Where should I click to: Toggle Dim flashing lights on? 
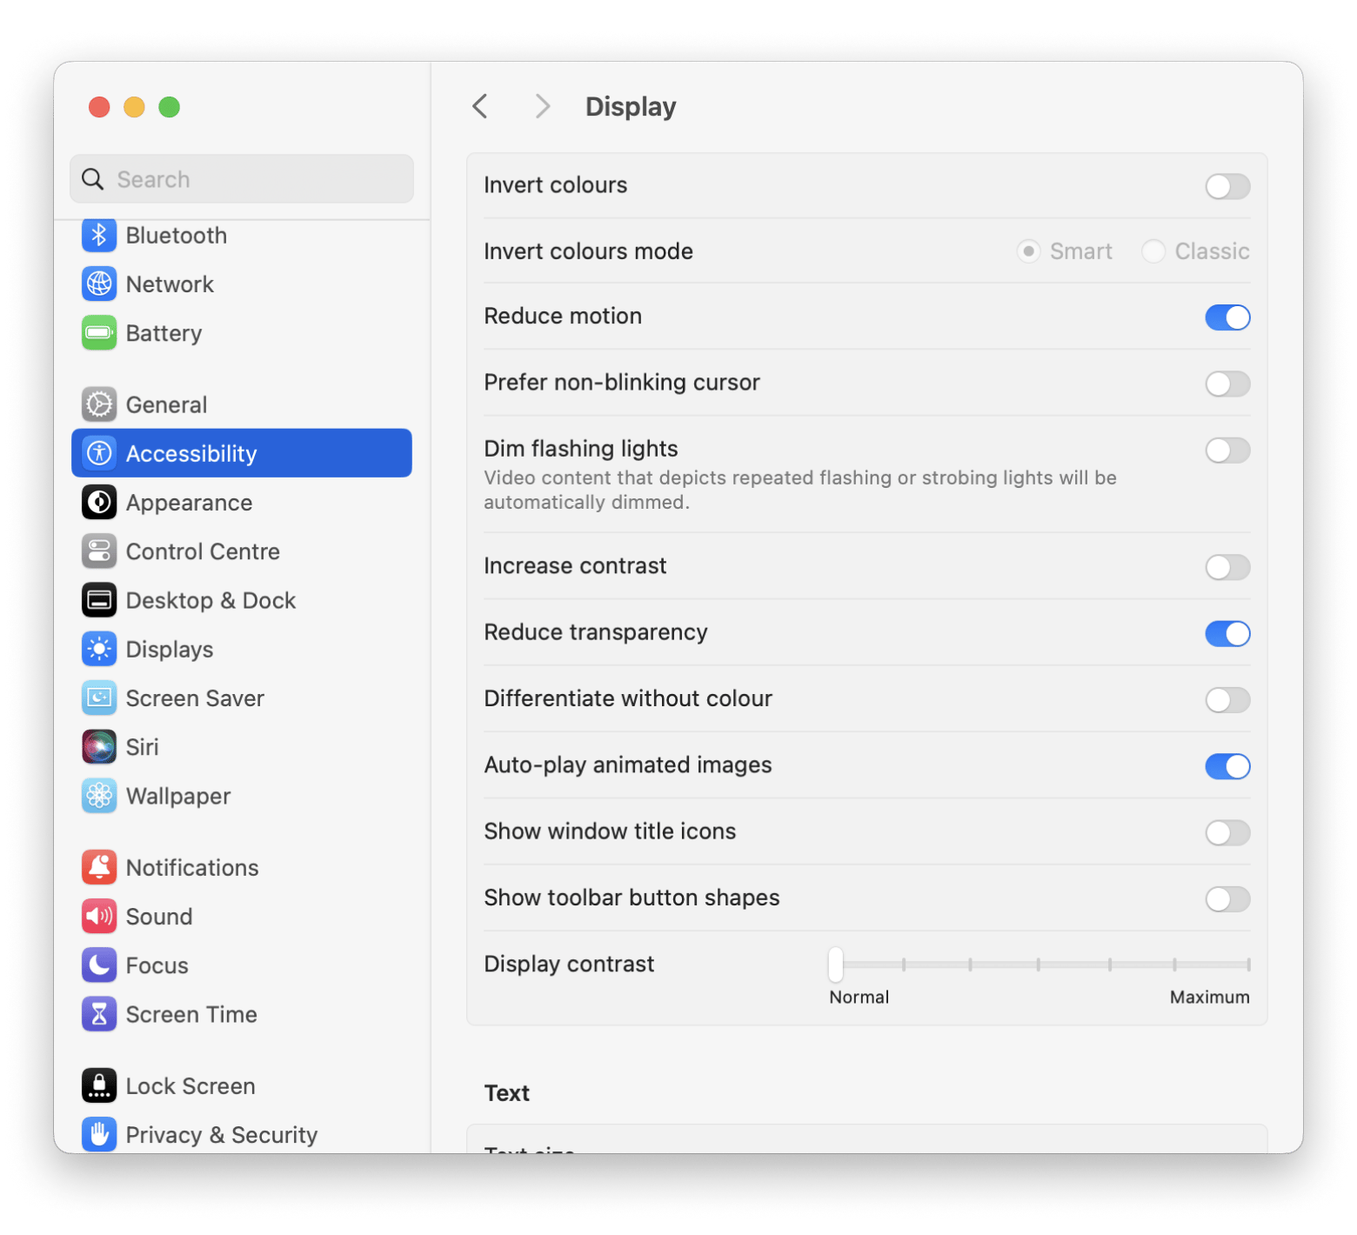[1227, 451]
